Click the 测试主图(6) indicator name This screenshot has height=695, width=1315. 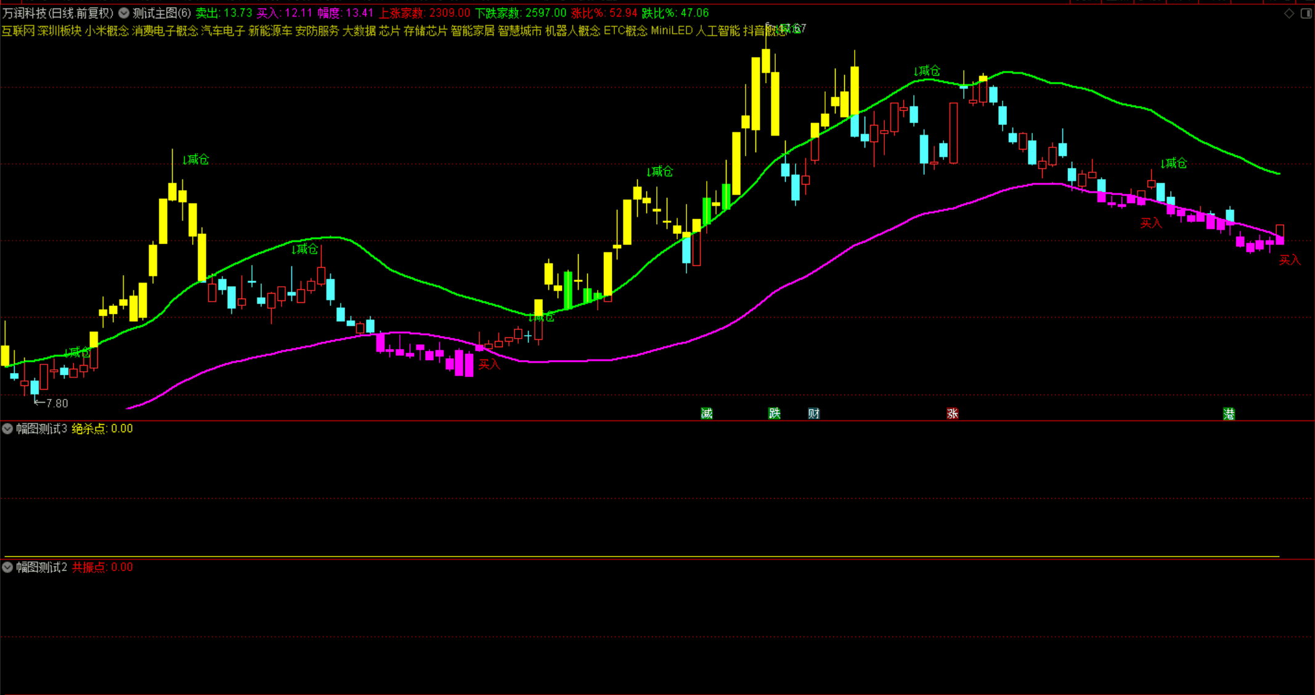point(162,13)
